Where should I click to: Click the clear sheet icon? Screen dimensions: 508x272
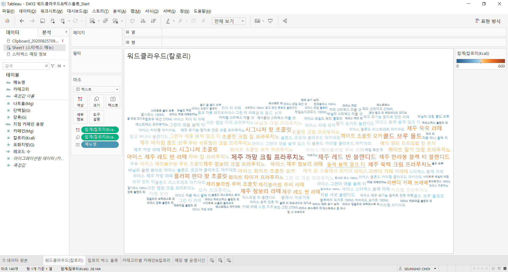click(x=115, y=21)
